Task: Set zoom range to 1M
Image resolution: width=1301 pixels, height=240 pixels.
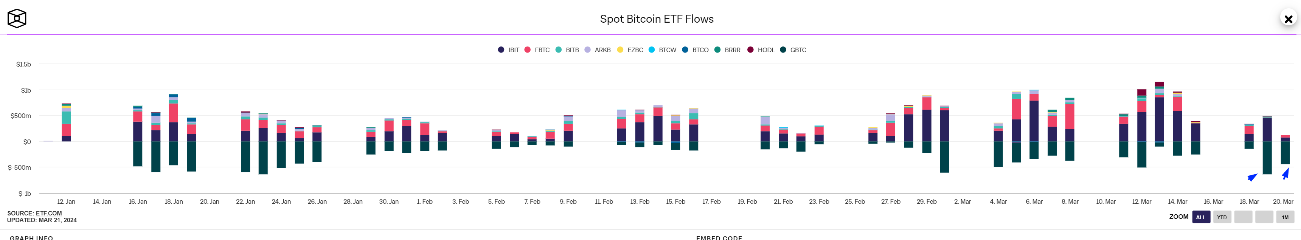Action: 1285,217
